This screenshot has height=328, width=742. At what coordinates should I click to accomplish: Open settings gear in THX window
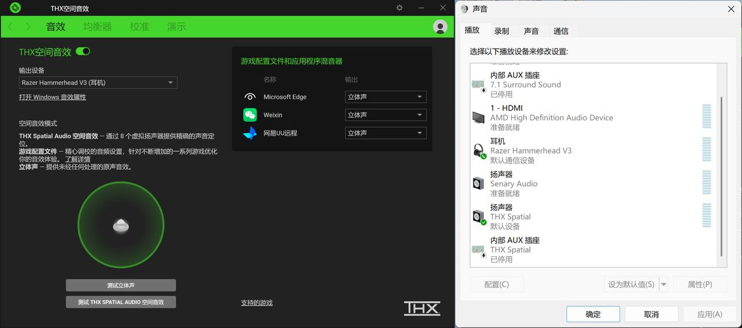click(x=399, y=8)
